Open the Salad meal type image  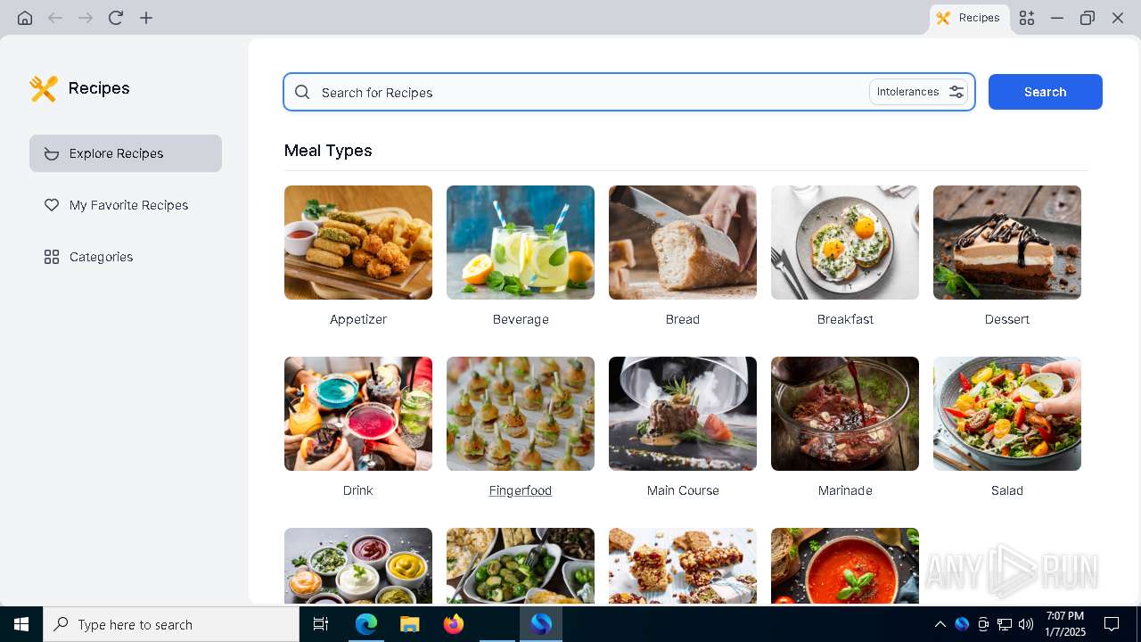click(x=1007, y=414)
